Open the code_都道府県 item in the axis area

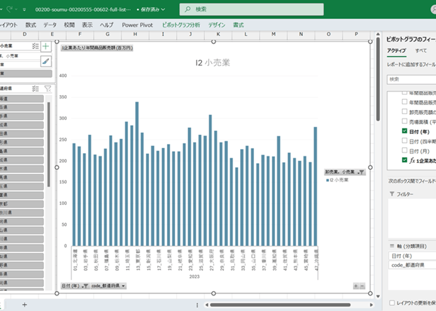click(412, 265)
